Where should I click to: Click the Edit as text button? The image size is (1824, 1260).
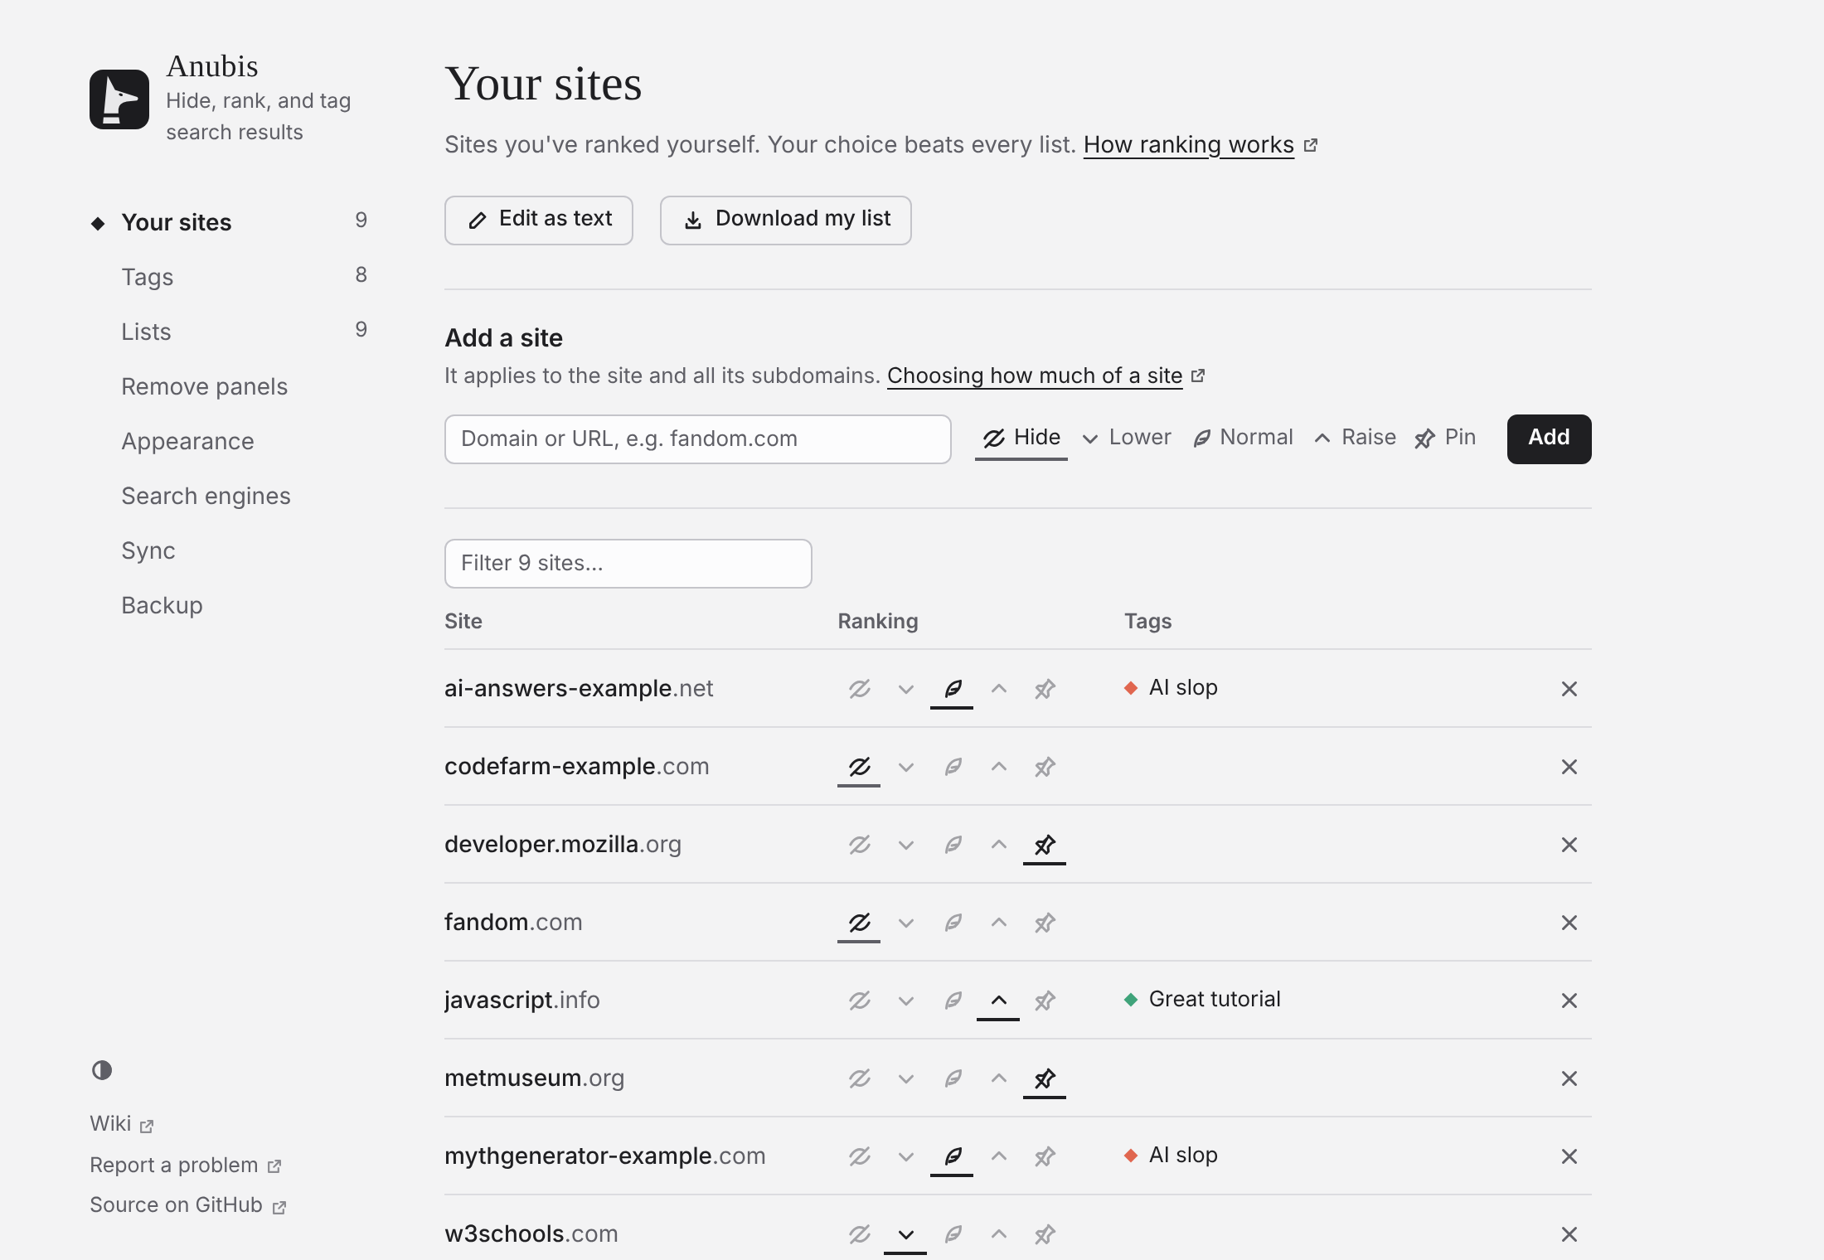[539, 220]
